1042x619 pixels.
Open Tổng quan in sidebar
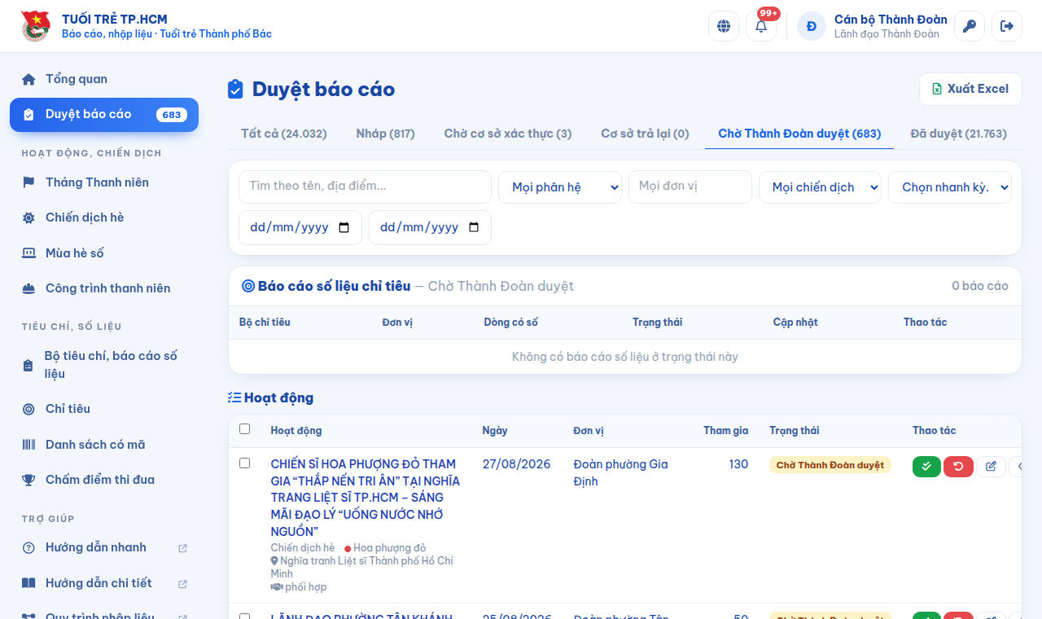coord(104,79)
